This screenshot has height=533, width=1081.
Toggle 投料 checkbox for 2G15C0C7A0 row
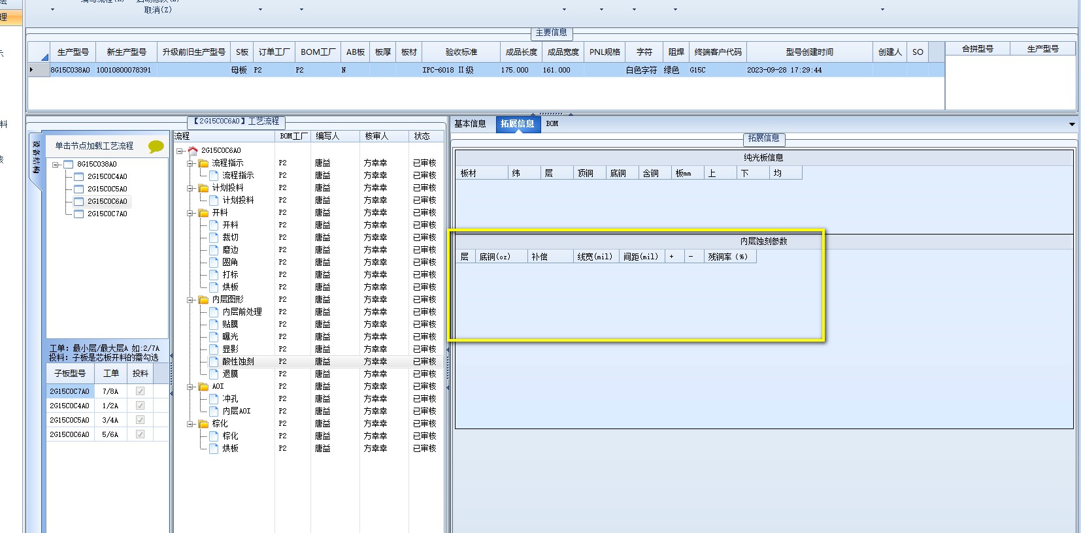click(140, 391)
